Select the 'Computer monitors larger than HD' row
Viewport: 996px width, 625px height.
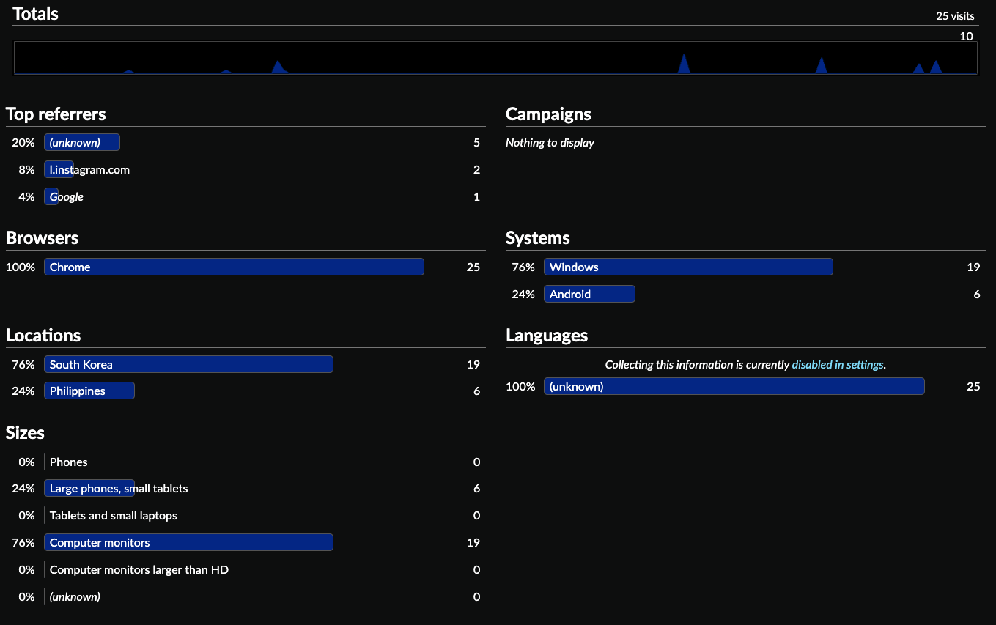(139, 569)
